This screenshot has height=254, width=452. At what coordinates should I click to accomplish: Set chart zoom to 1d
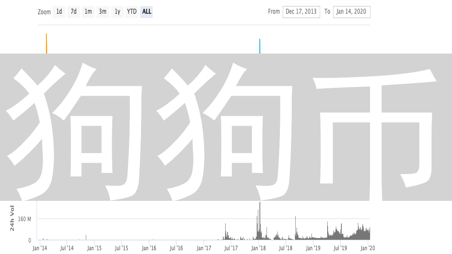pyautogui.click(x=59, y=12)
